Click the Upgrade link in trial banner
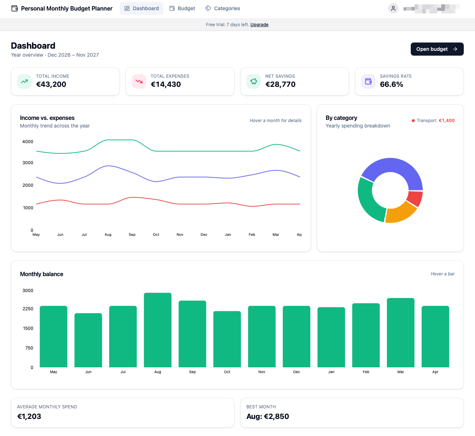 259,25
